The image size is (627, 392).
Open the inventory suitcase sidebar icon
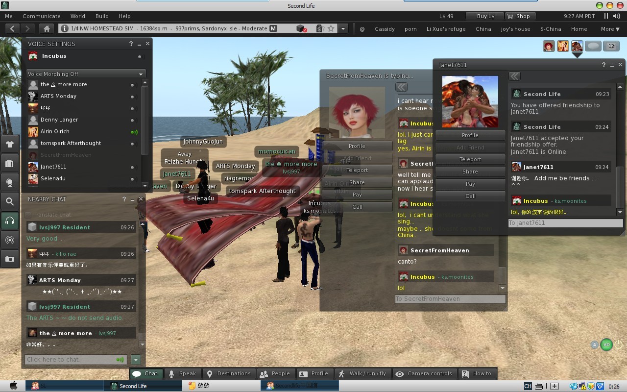pyautogui.click(x=10, y=163)
